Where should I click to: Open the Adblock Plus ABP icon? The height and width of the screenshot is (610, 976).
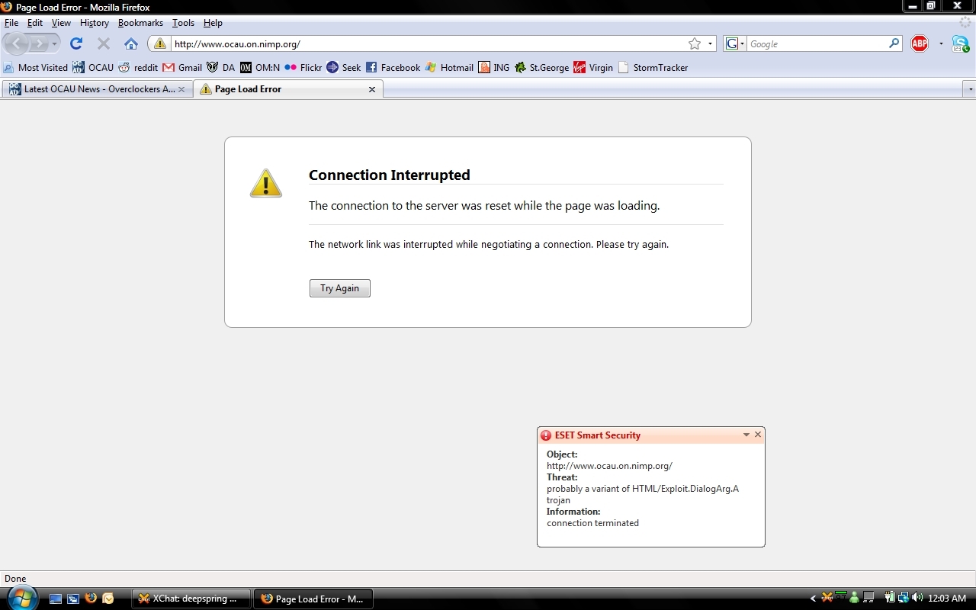pyautogui.click(x=920, y=43)
